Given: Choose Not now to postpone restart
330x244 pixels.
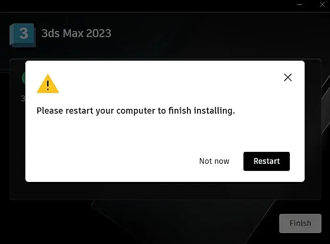Looking at the screenshot, I should coord(214,161).
